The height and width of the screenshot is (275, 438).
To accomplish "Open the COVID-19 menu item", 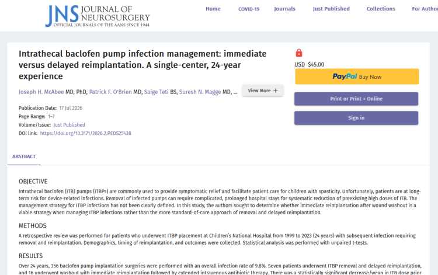I will click(x=249, y=9).
